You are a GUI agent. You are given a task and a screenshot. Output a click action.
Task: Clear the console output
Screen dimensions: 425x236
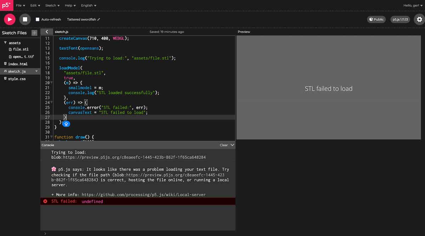[223, 145]
